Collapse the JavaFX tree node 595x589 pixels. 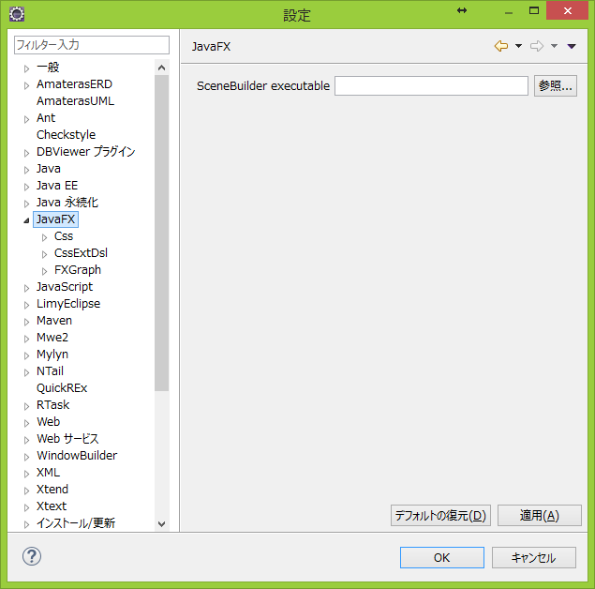tap(26, 220)
